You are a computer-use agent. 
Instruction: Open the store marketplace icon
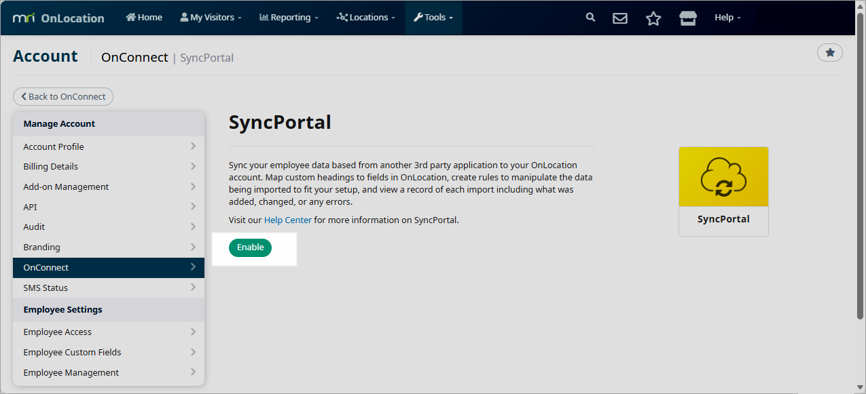tap(687, 18)
